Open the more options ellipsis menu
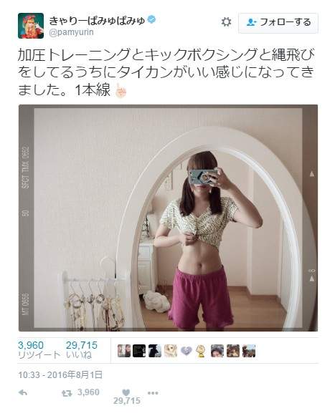The height and width of the screenshot is (416, 335). [153, 393]
